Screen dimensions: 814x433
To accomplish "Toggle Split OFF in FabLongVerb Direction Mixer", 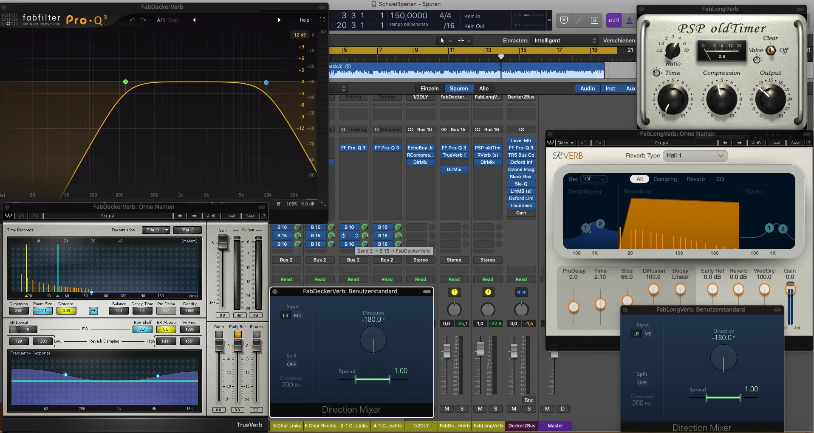I will [642, 382].
